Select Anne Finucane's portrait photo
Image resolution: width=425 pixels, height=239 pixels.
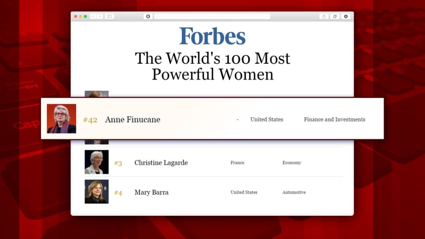pos(62,119)
